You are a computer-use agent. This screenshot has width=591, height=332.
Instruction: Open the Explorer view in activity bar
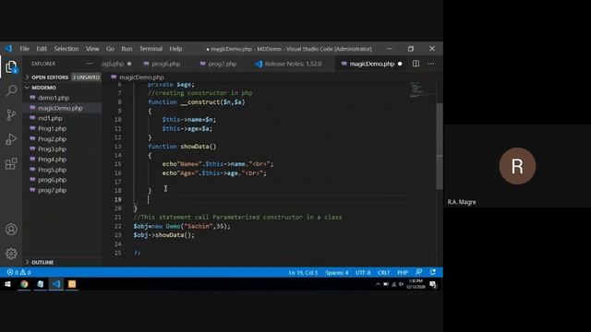tap(11, 67)
